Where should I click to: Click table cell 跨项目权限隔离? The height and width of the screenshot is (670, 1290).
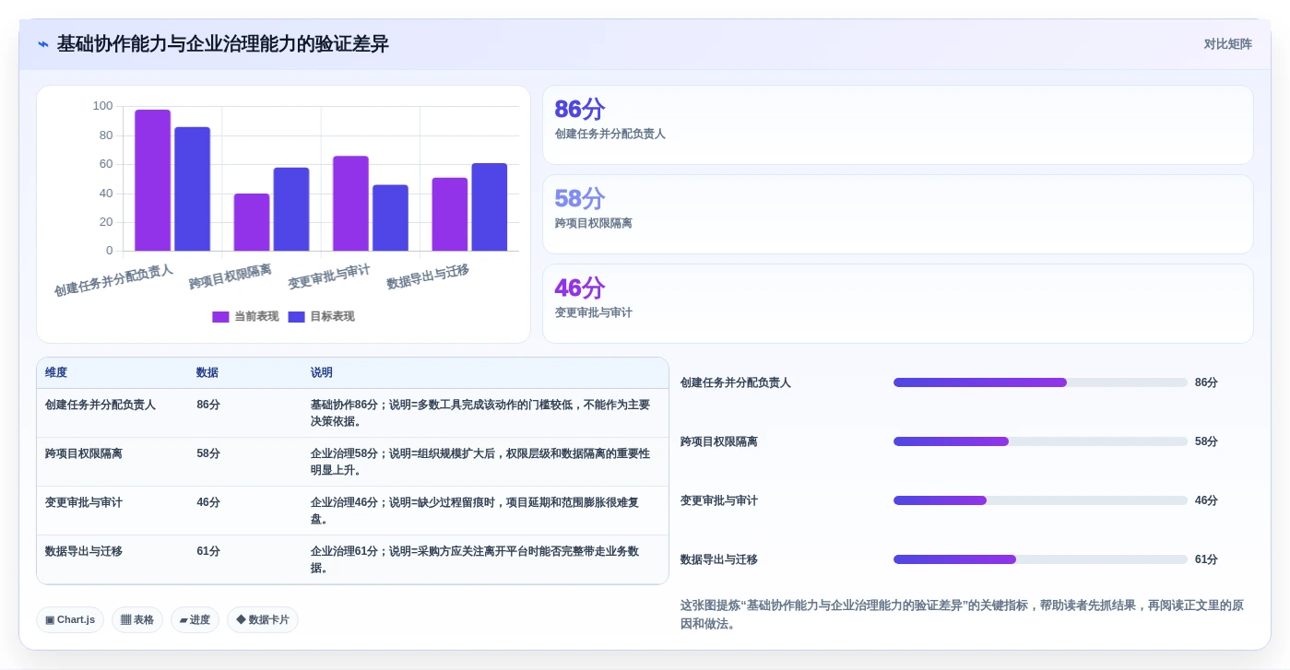point(84,453)
